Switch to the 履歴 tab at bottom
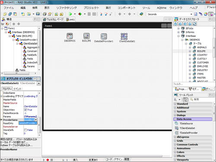Viewport: 216px width, 162px height. 127,159
